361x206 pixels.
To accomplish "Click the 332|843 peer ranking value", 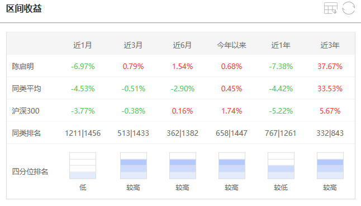I will tap(330, 133).
